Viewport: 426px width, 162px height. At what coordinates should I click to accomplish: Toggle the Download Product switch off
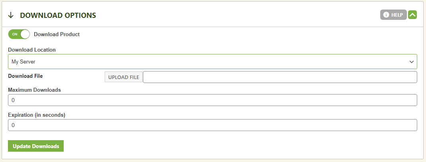pyautogui.click(x=19, y=35)
